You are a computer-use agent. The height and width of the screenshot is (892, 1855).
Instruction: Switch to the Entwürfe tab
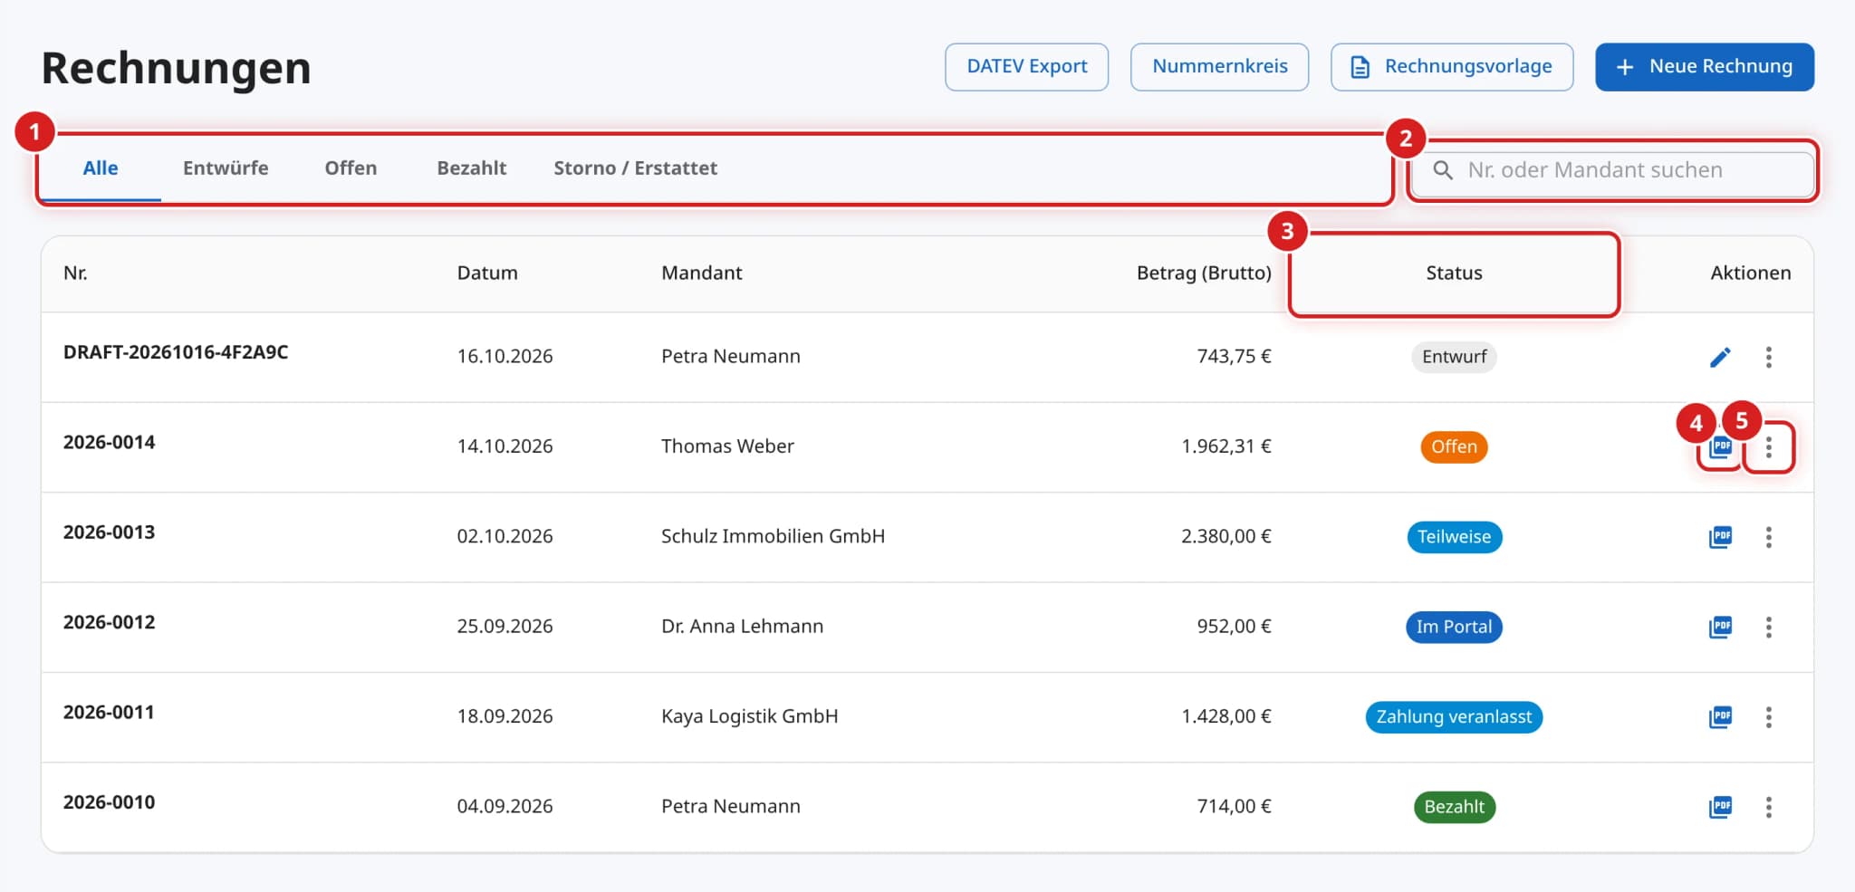(226, 168)
